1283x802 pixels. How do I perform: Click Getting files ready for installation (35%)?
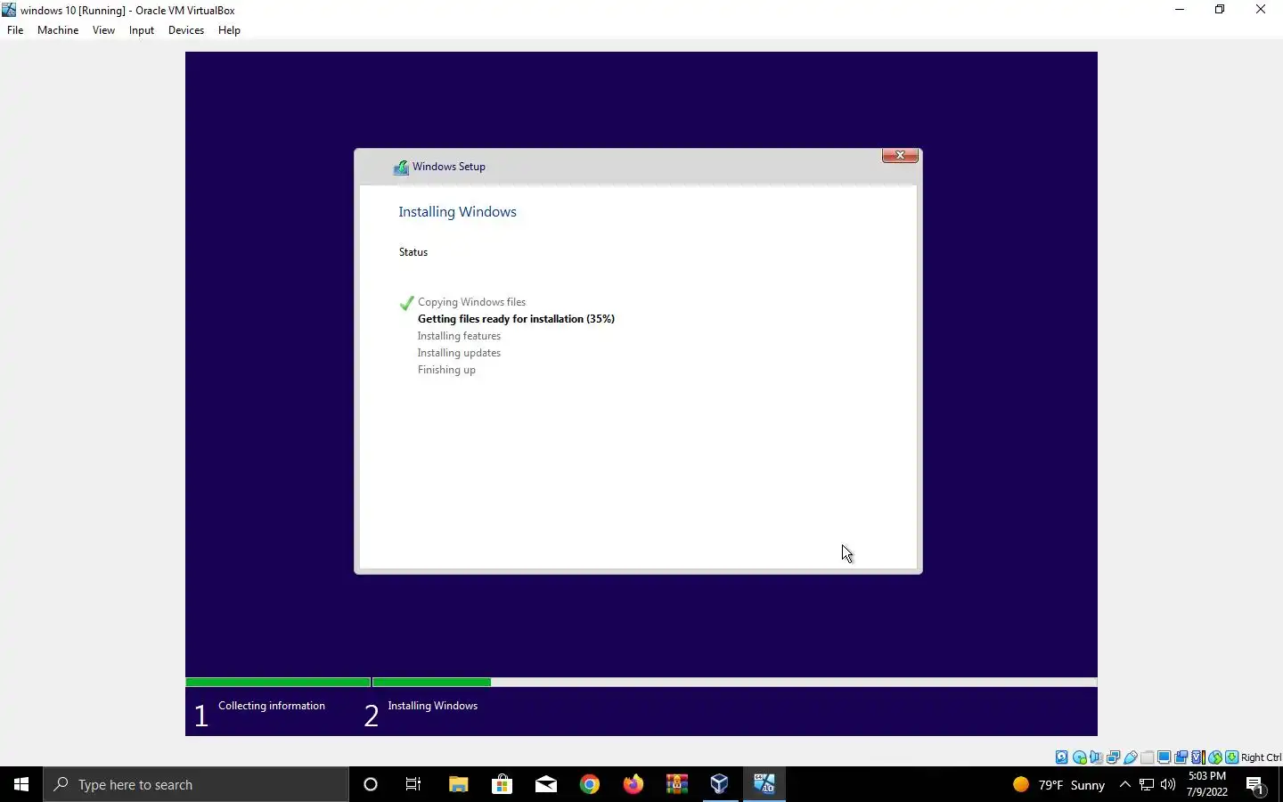coord(516,319)
